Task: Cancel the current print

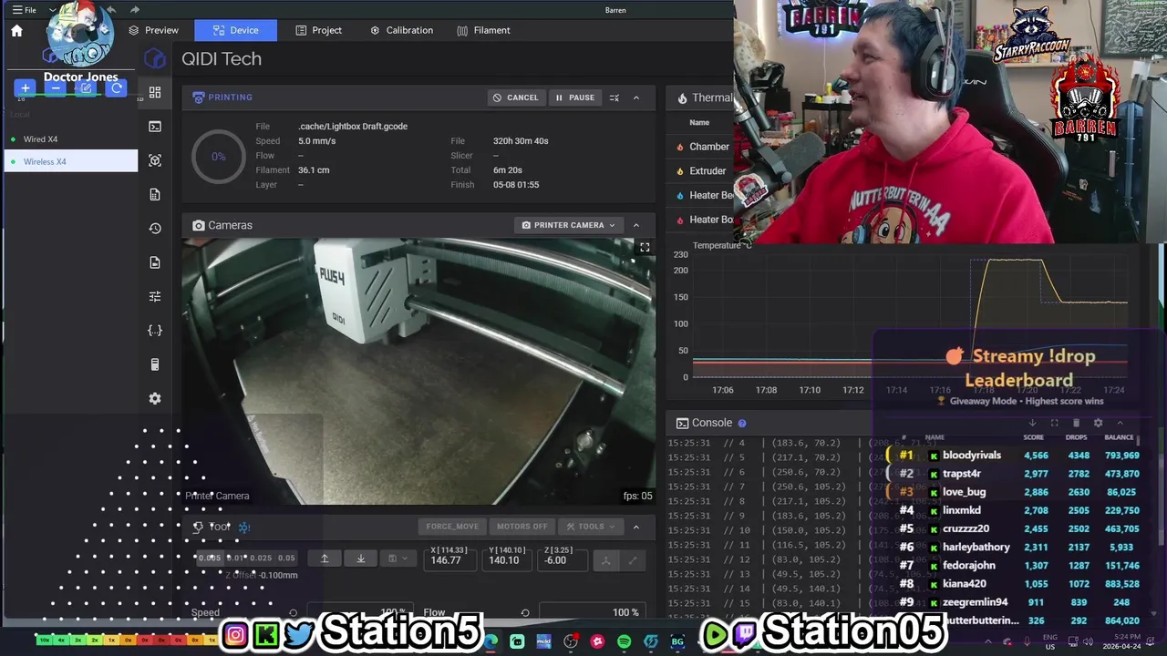Action: coord(516,97)
